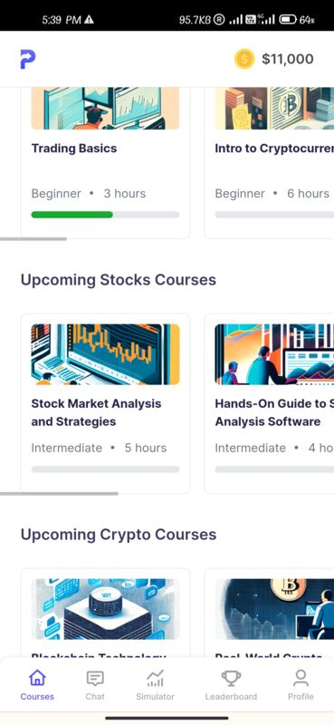Open the Hands-On Guide course thumbnail
This screenshot has width=334, height=725.
(274, 354)
